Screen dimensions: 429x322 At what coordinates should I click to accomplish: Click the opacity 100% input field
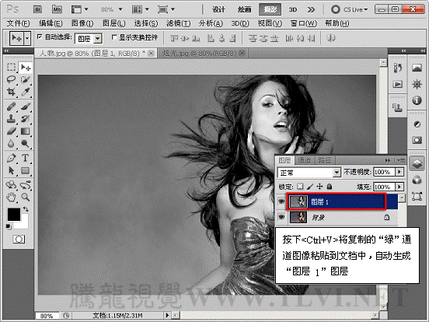tap(384, 172)
